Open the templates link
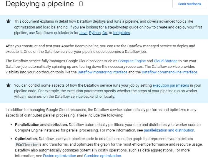 (x=121, y=33)
